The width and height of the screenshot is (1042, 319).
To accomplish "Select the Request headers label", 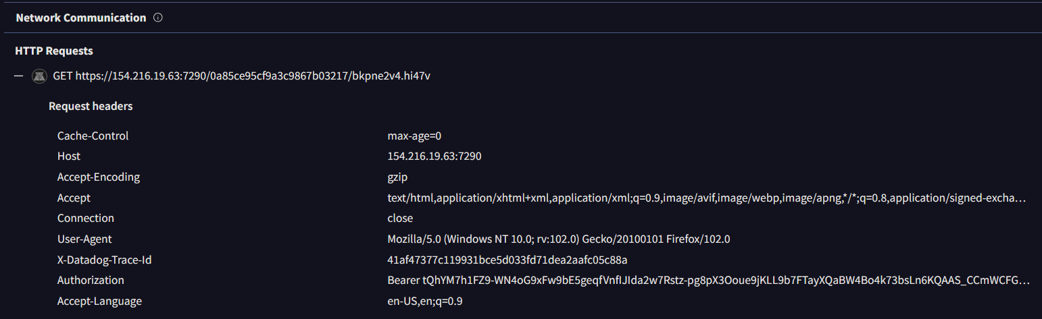I will pos(91,107).
